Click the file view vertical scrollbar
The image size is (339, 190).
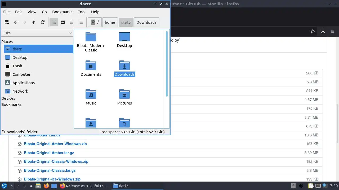[167, 64]
